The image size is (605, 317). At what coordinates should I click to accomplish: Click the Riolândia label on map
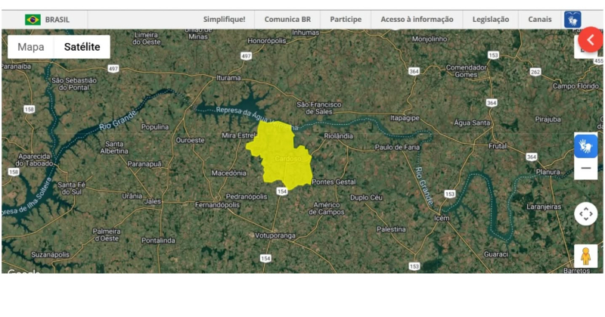point(338,136)
